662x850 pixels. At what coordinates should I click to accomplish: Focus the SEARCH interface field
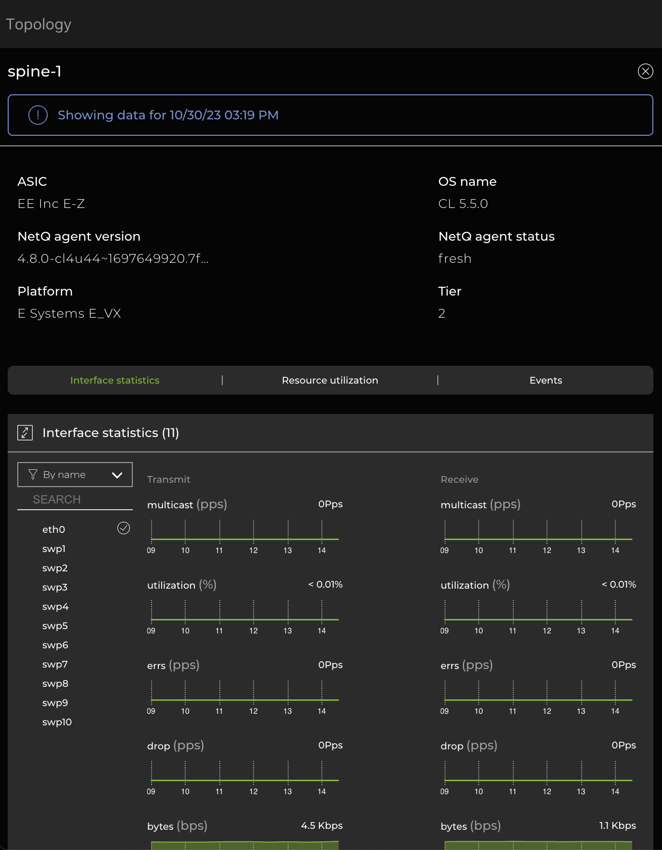[75, 500]
